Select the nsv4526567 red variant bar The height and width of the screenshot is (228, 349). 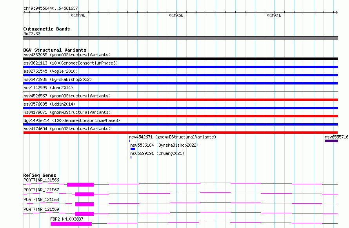tap(180, 100)
